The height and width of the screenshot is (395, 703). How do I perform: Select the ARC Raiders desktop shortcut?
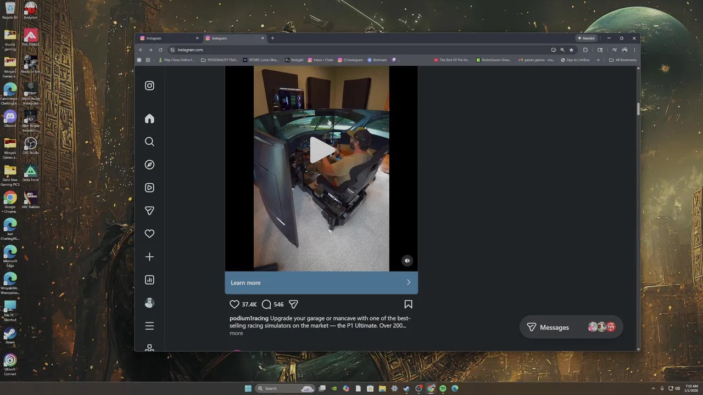point(31,200)
